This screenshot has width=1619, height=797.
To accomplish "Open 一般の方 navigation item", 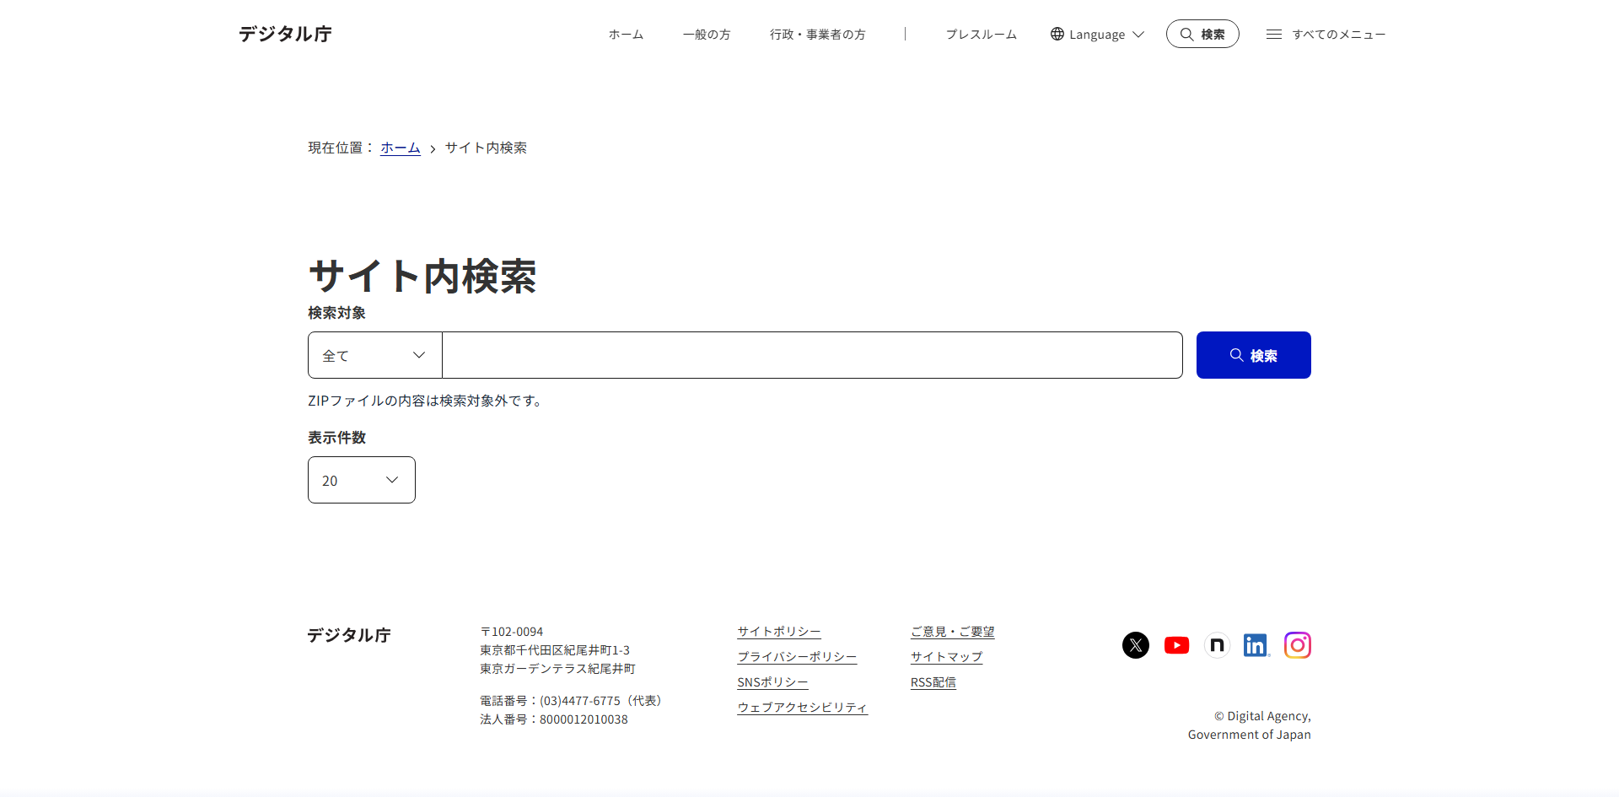I will 707,35.
